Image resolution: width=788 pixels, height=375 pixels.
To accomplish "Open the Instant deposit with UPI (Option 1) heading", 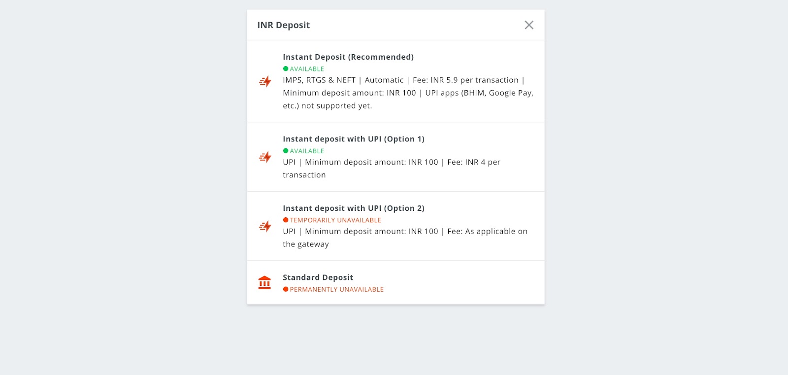I will pyautogui.click(x=354, y=139).
